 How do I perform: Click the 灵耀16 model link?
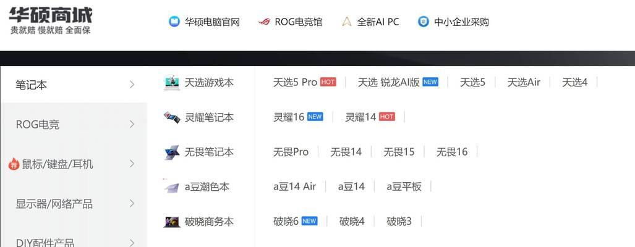[x=288, y=117]
